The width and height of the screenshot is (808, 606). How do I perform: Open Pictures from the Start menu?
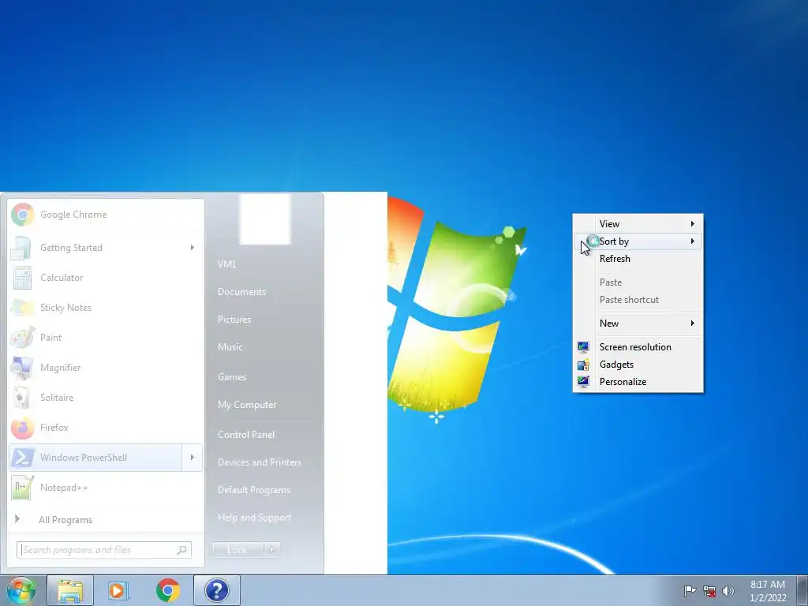point(234,320)
